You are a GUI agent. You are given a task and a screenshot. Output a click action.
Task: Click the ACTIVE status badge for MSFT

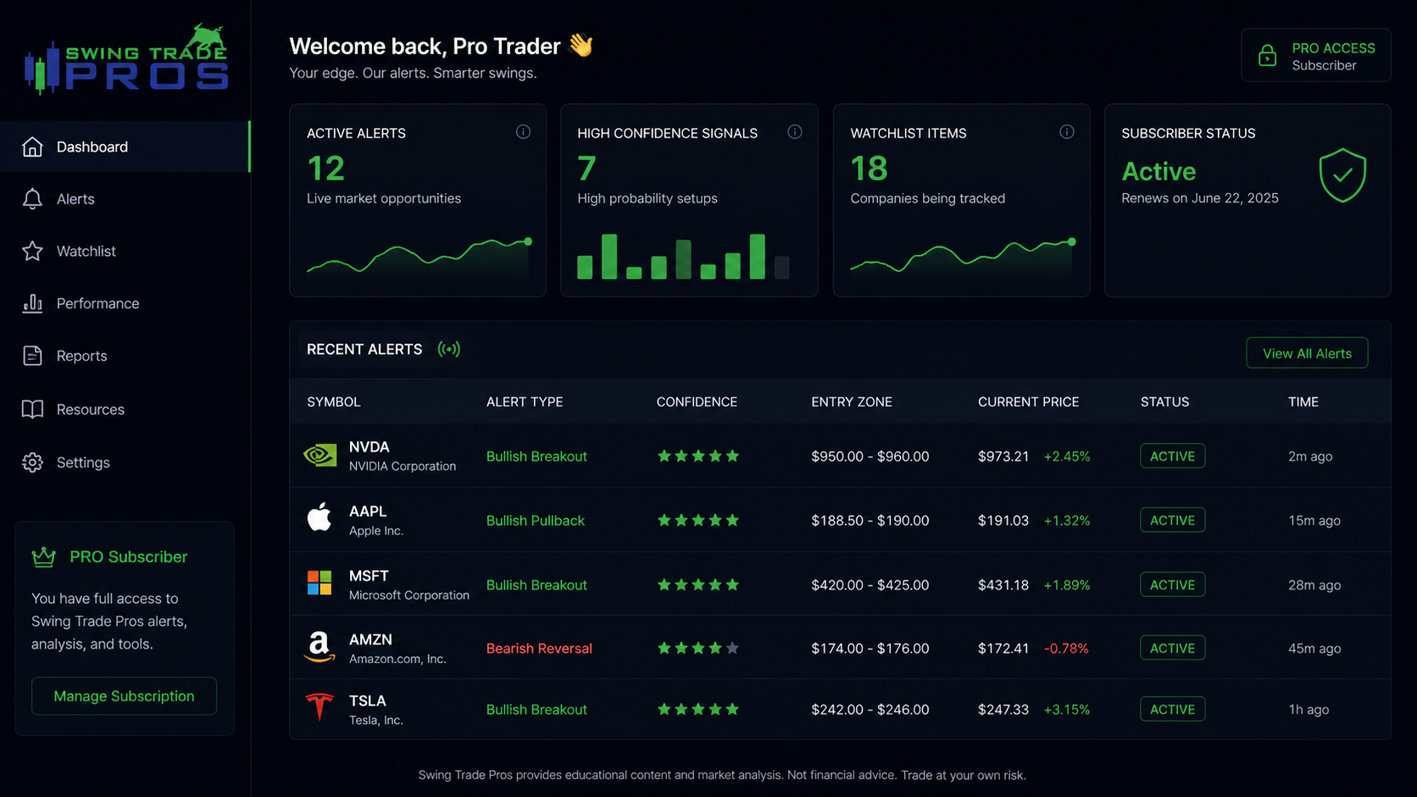tap(1172, 584)
